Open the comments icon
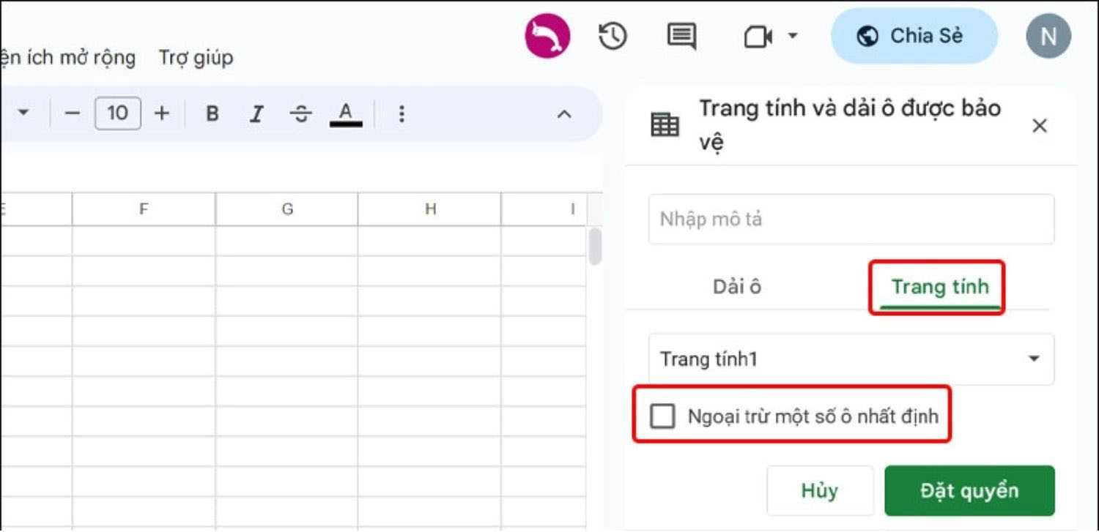Image resolution: width=1099 pixels, height=532 pixels. pyautogui.click(x=681, y=36)
